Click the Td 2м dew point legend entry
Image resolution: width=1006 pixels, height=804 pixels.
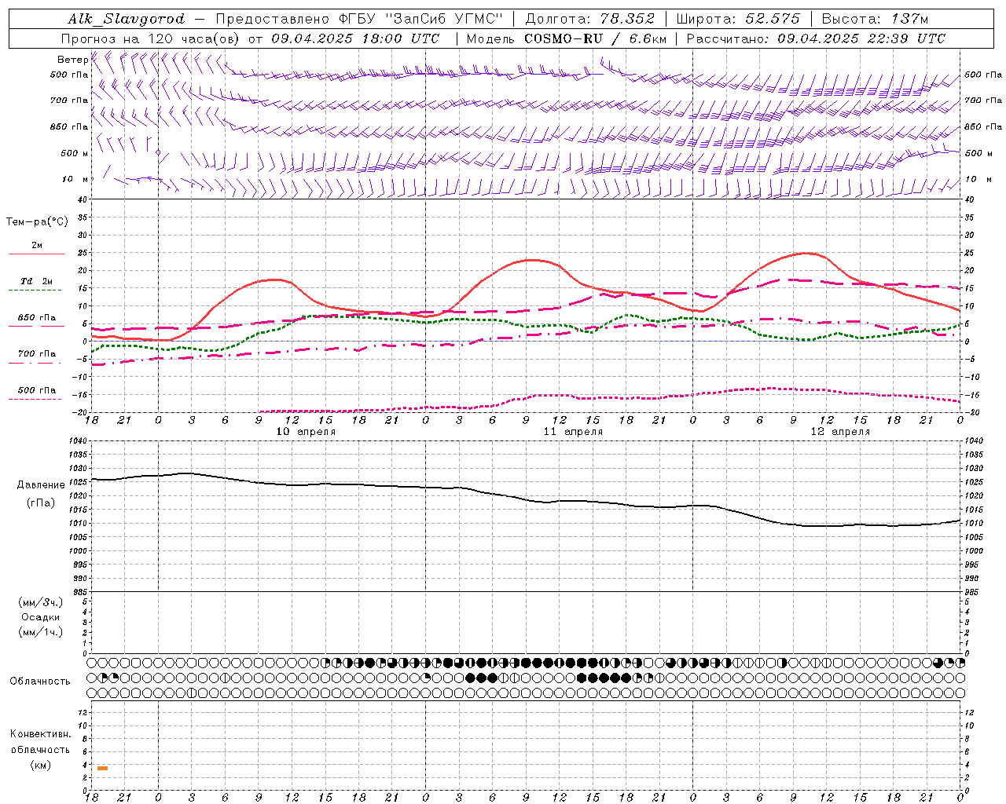pos(37,281)
